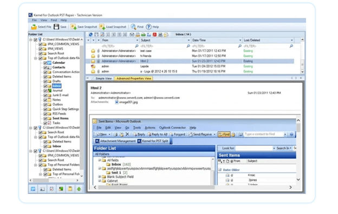Click the Outlook Find button in preview
The image size is (338, 214).
coord(224,134)
